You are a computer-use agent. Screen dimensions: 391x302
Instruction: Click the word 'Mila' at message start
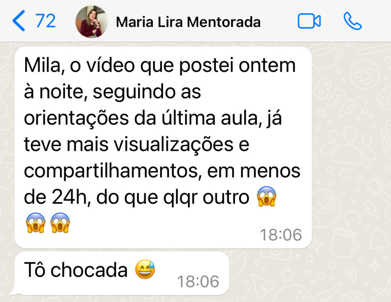tap(42, 65)
